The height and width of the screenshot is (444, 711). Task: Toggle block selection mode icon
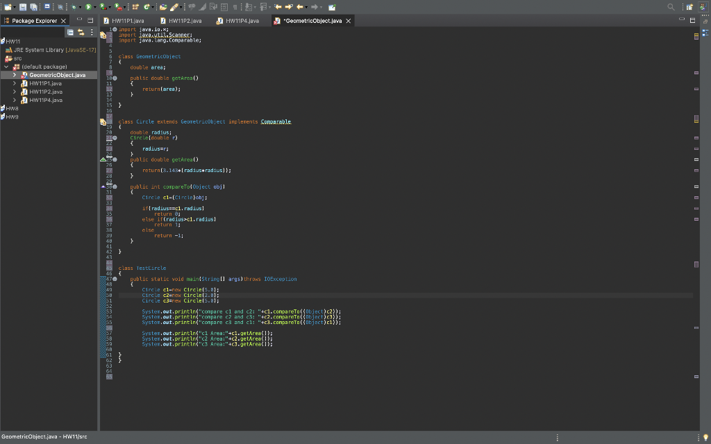[224, 7]
